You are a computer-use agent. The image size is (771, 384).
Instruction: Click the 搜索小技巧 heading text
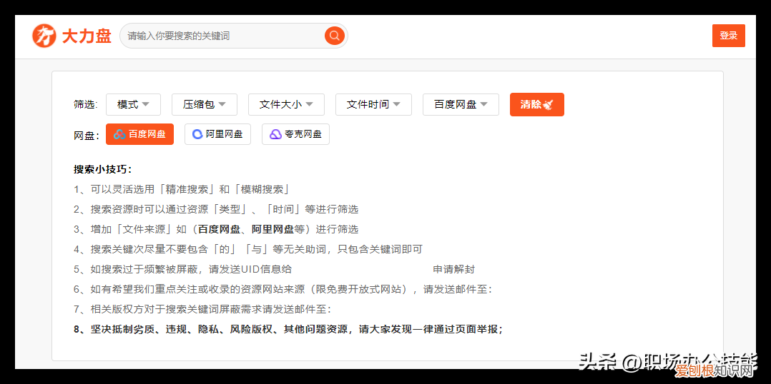pos(103,170)
